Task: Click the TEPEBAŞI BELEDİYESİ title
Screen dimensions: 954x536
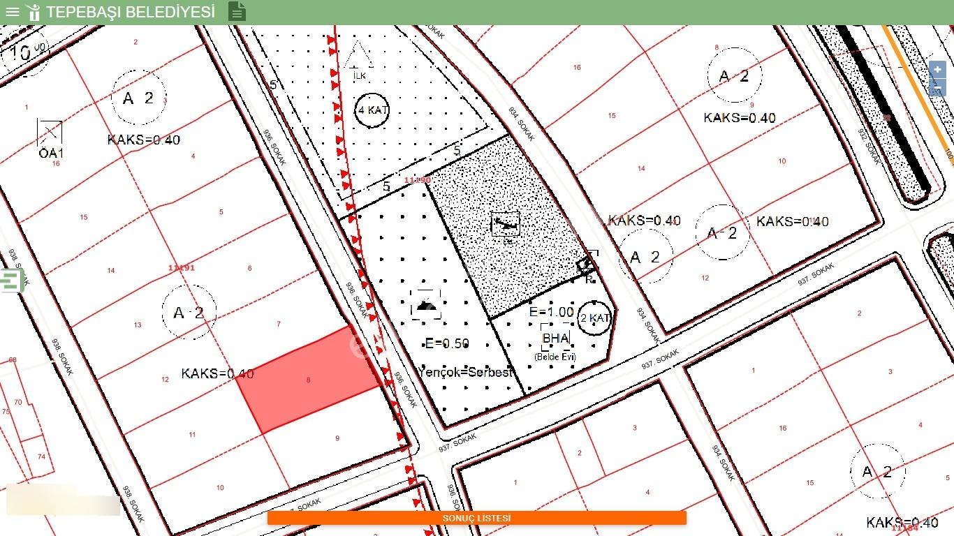Action: tap(131, 12)
